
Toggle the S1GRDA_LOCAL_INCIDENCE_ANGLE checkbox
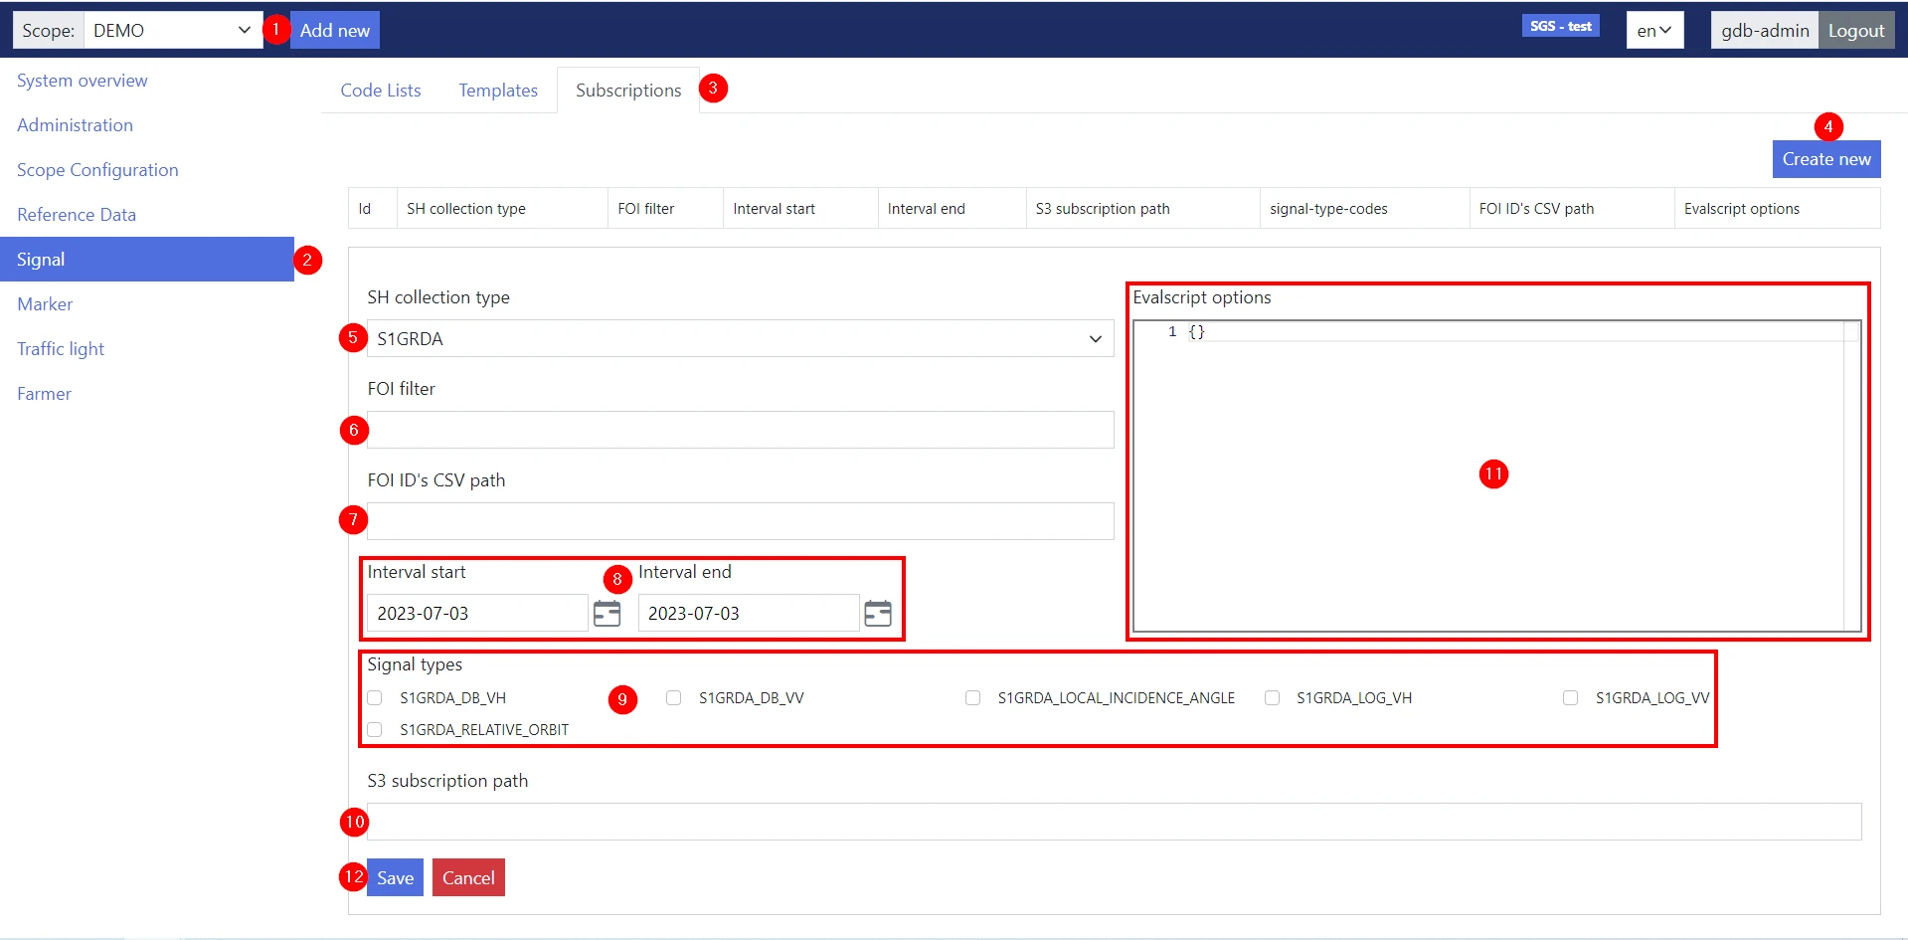pos(972,698)
